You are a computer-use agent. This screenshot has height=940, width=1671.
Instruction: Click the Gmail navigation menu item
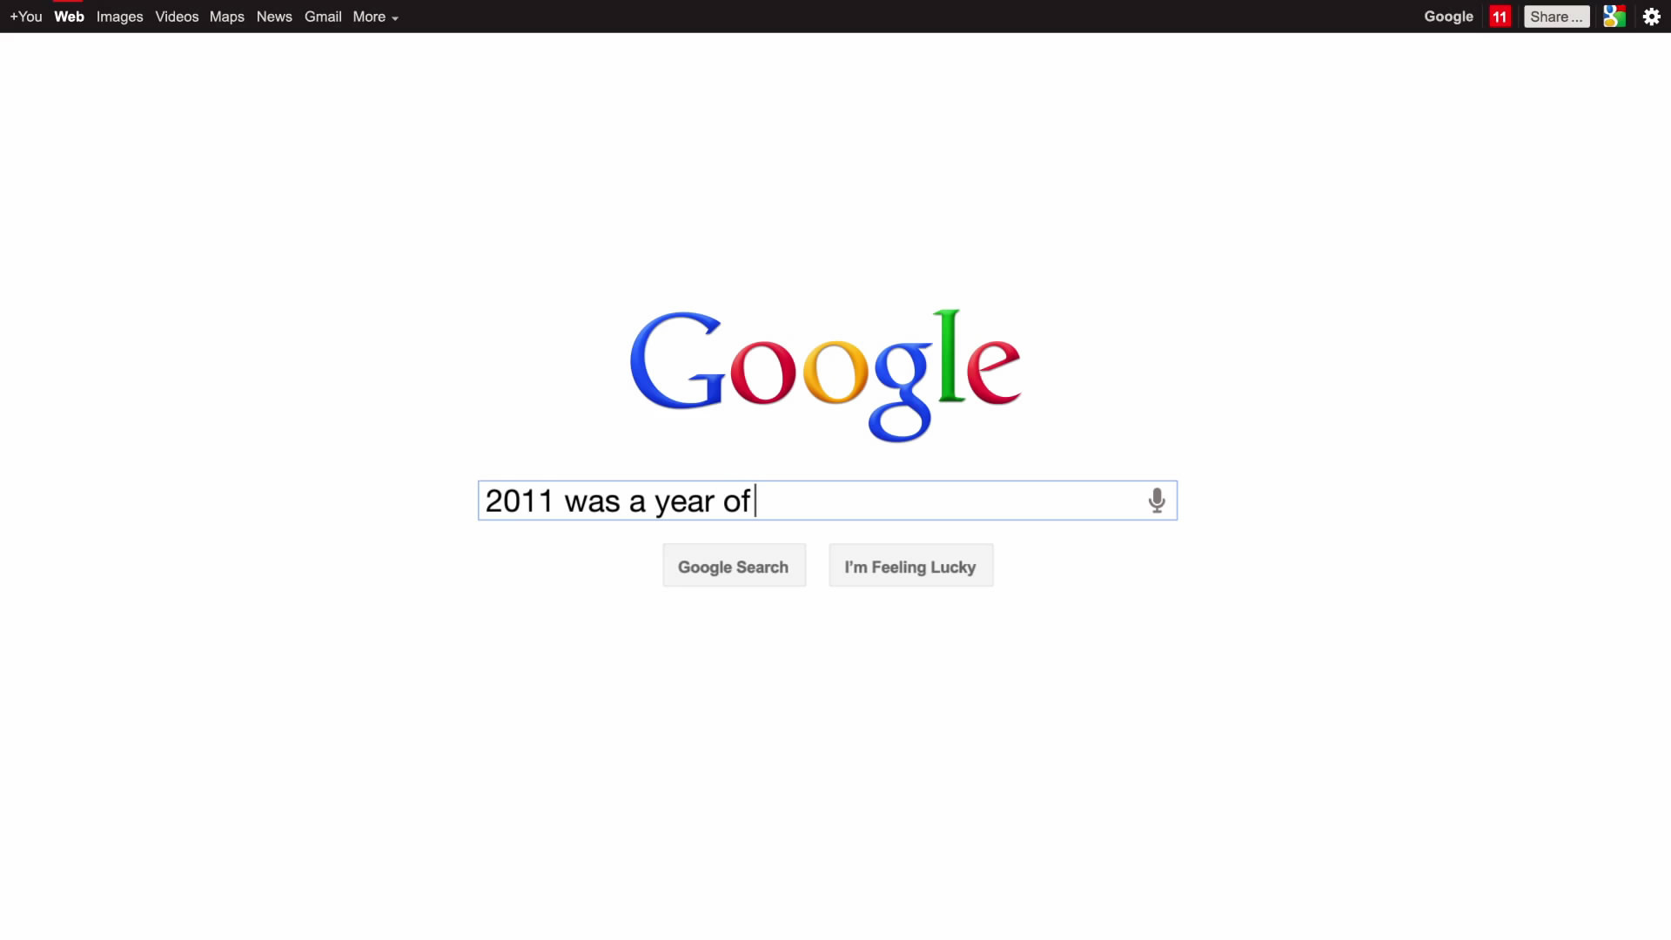(x=323, y=16)
